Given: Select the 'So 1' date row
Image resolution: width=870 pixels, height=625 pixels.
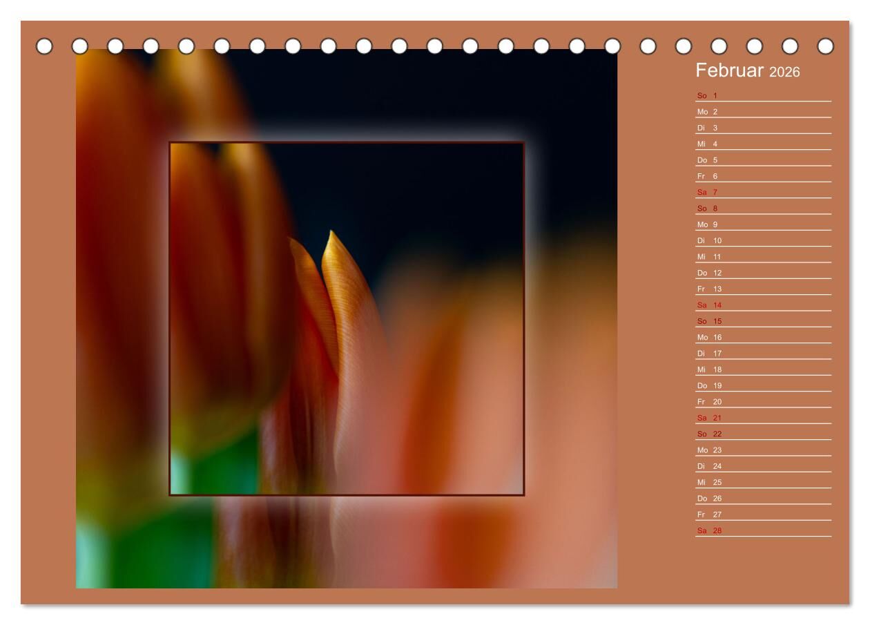Looking at the screenshot, I should click(708, 95).
